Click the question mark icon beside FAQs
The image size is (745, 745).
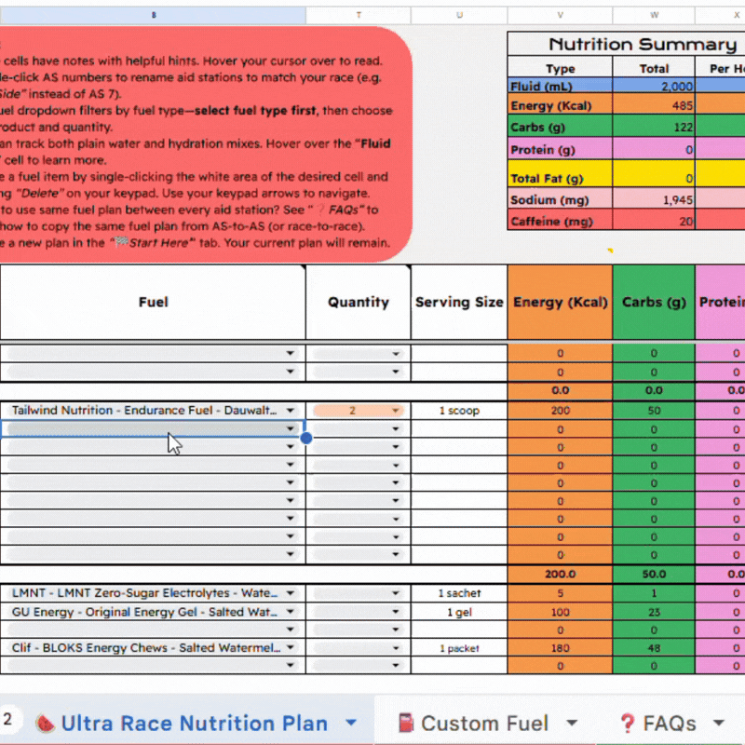[628, 723]
